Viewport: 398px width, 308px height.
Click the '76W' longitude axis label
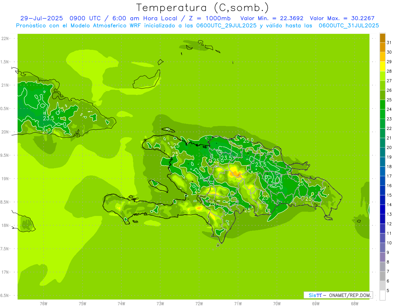point(43,304)
